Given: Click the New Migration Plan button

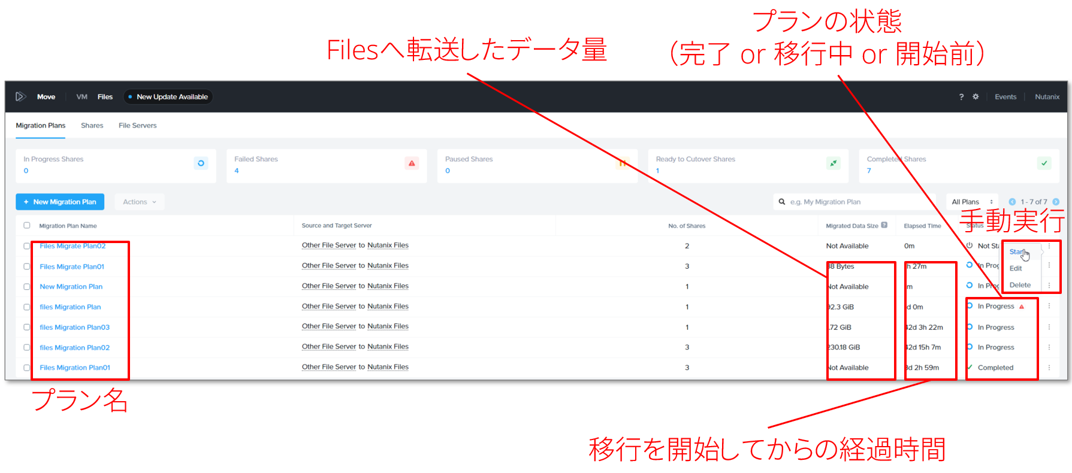Looking at the screenshot, I should 60,202.
